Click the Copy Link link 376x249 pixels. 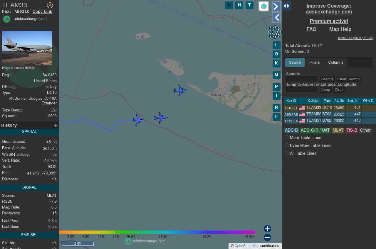(x=42, y=12)
